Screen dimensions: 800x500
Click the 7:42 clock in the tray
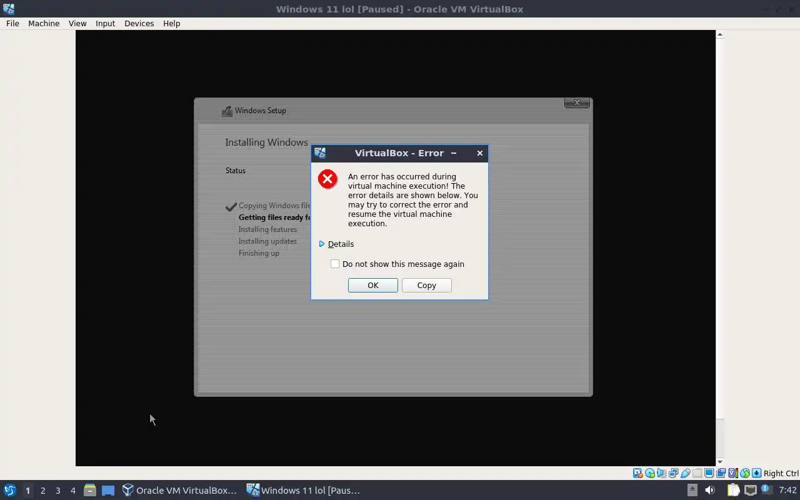(x=787, y=490)
